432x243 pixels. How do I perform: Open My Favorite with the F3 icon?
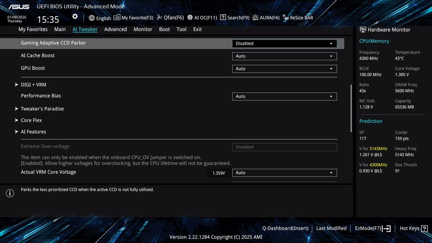coord(133,17)
